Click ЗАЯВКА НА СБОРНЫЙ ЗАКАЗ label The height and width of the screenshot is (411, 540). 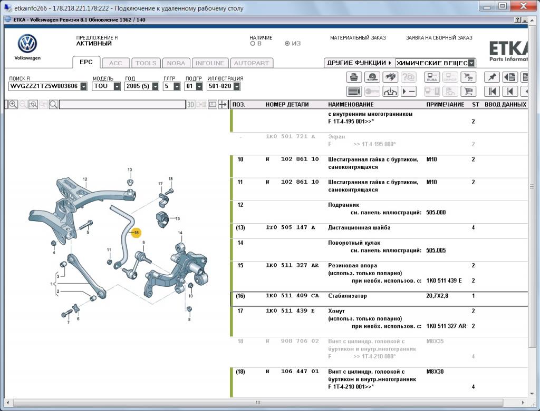coord(439,38)
